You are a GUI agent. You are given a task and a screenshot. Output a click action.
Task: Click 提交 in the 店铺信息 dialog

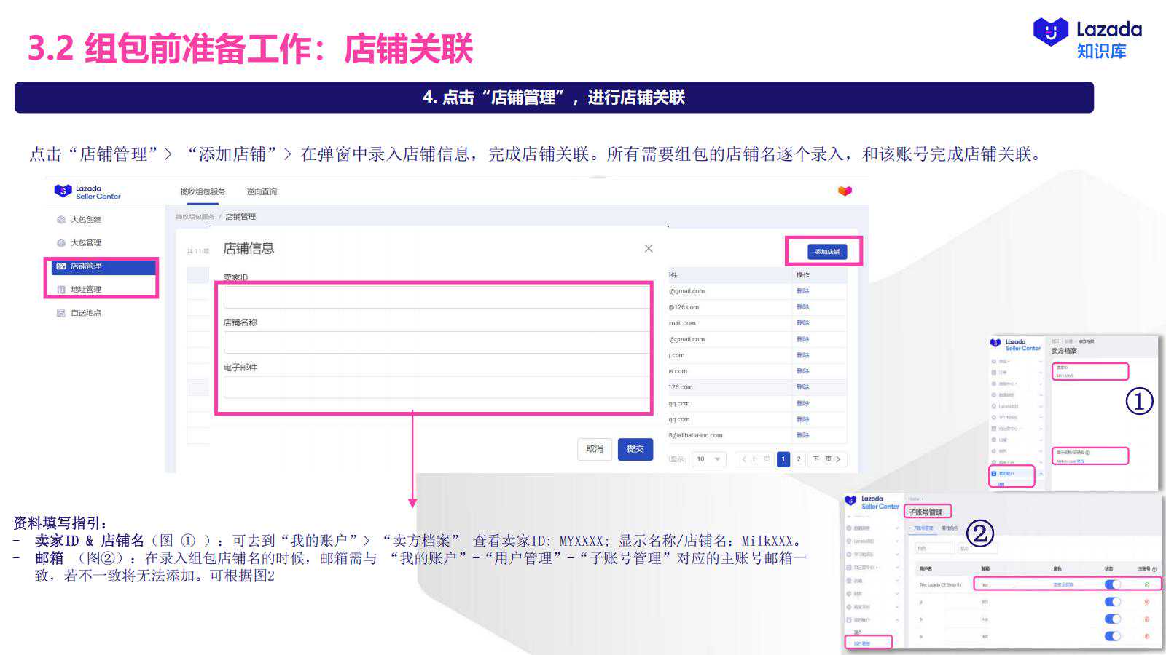pos(635,449)
